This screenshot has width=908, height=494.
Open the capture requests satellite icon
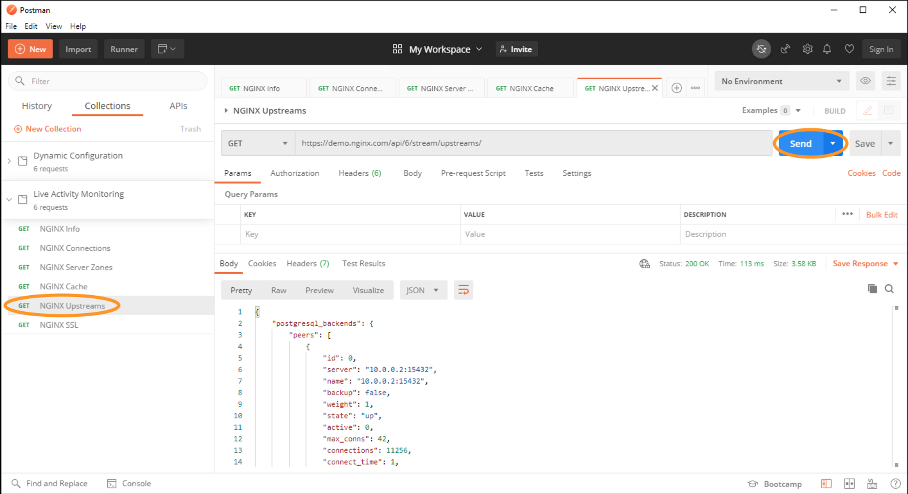785,49
